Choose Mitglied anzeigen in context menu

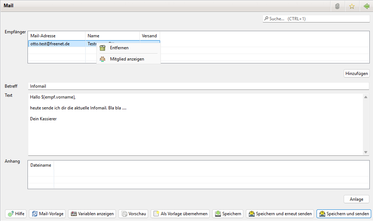(x=127, y=59)
